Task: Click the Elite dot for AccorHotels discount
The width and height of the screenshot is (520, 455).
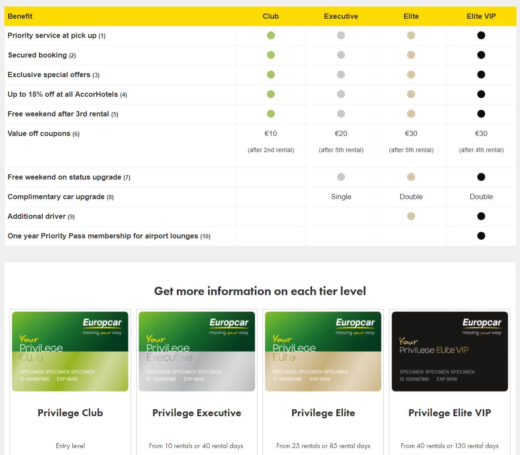Action: (x=411, y=94)
